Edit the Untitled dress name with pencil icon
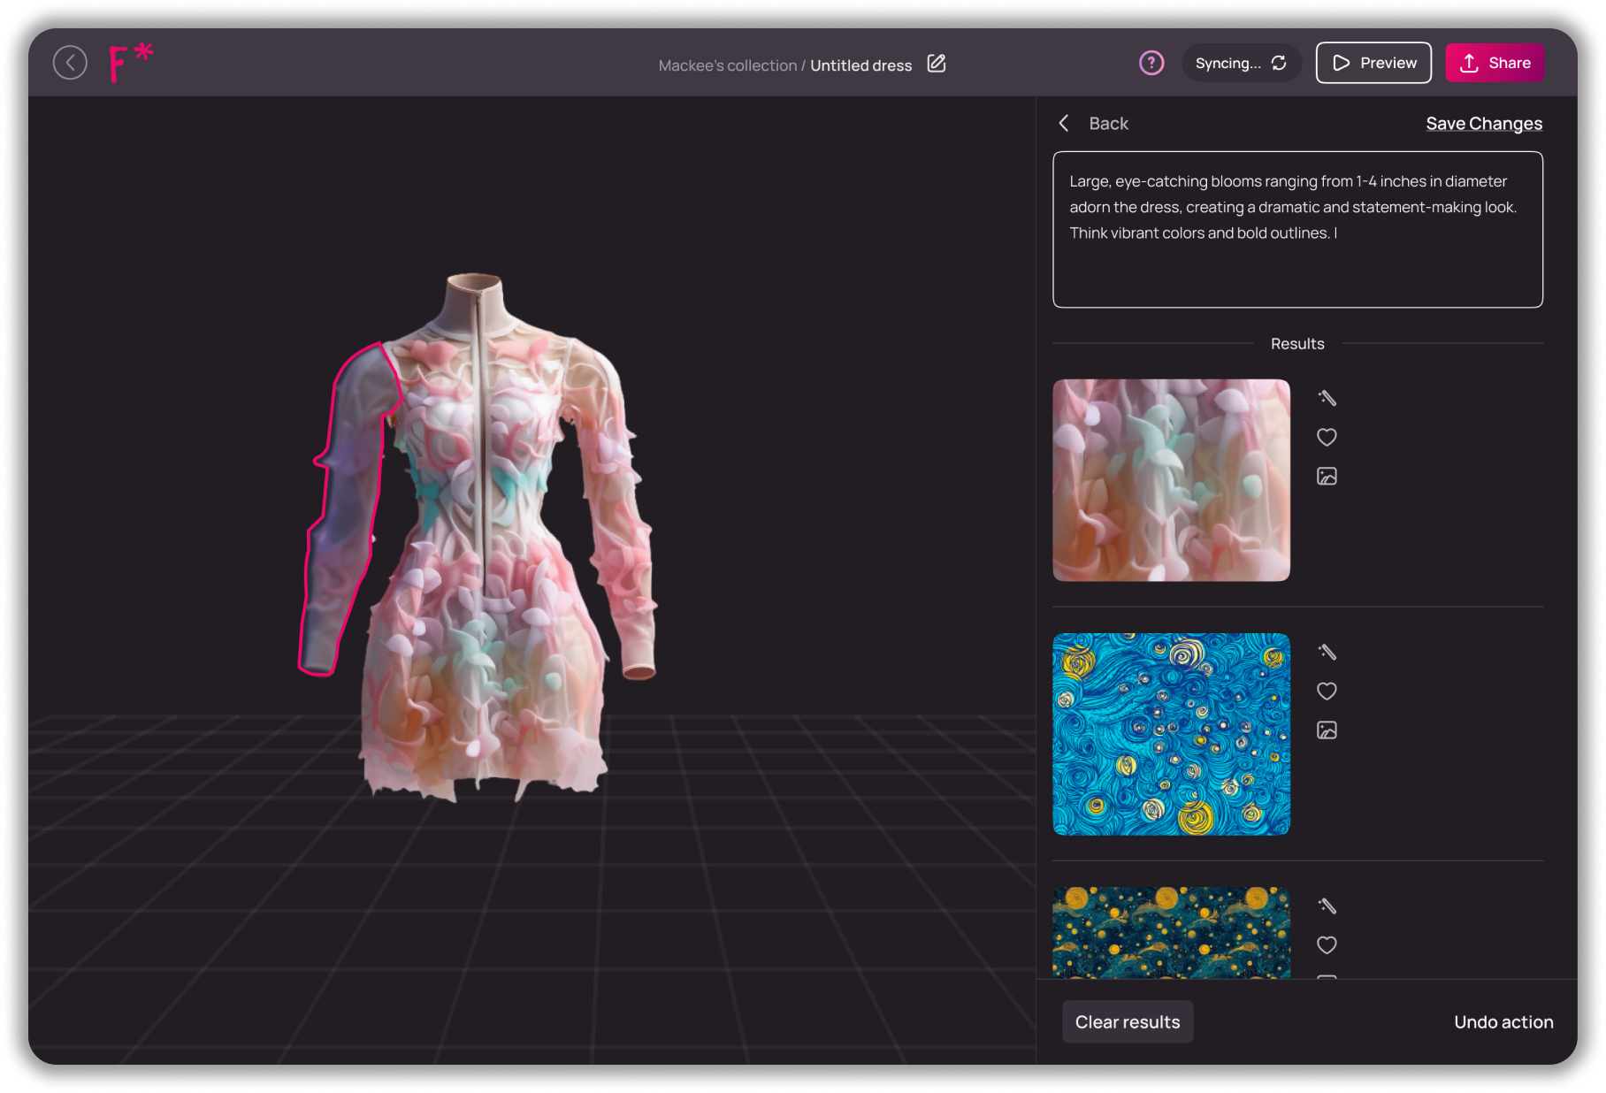This screenshot has width=1606, height=1093. point(937,64)
